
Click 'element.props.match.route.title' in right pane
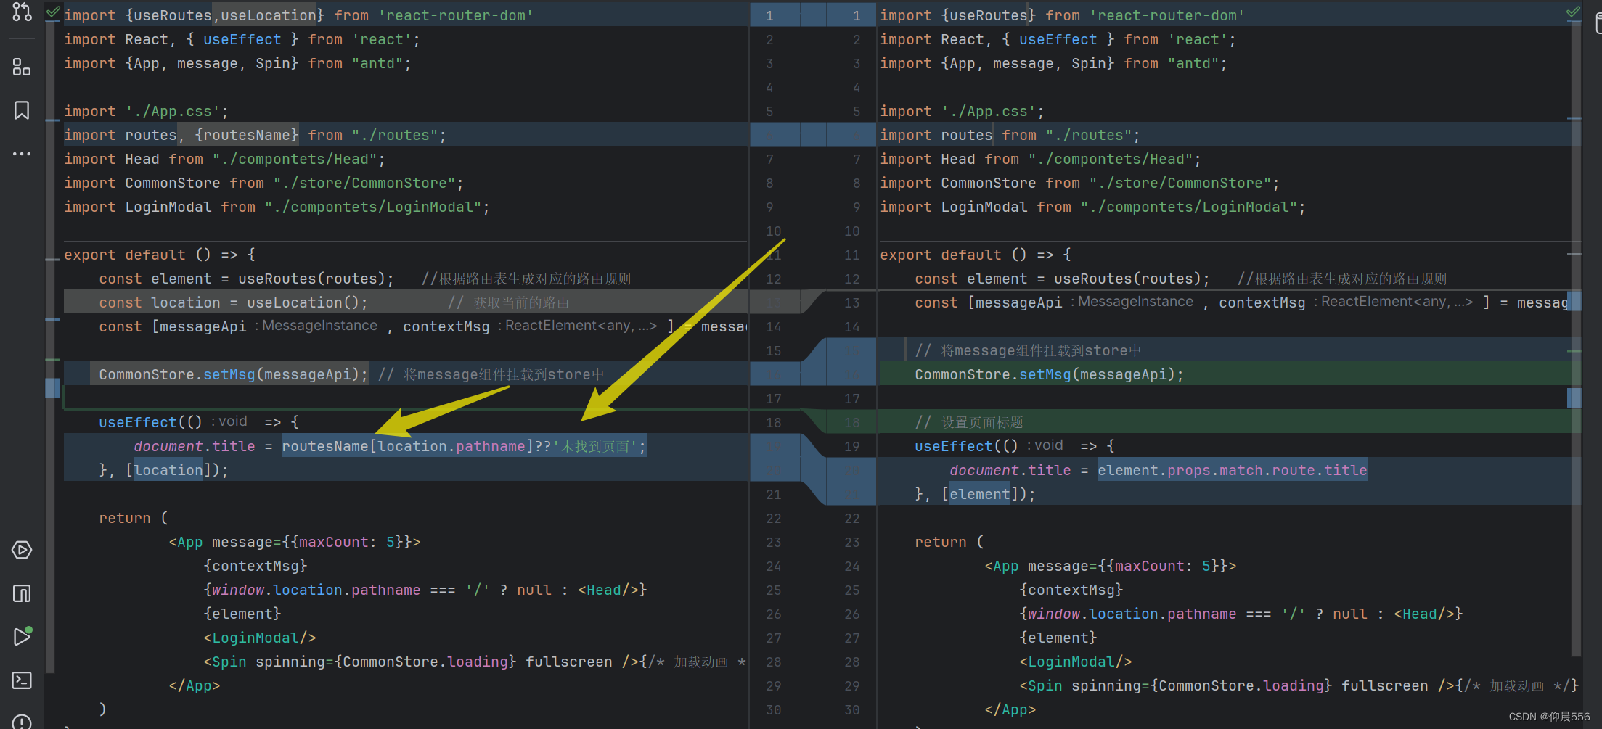coord(1232,470)
